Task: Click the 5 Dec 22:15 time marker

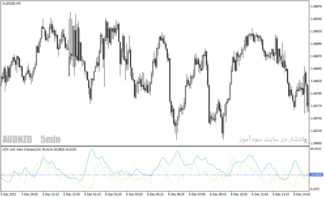Action: pos(51,194)
